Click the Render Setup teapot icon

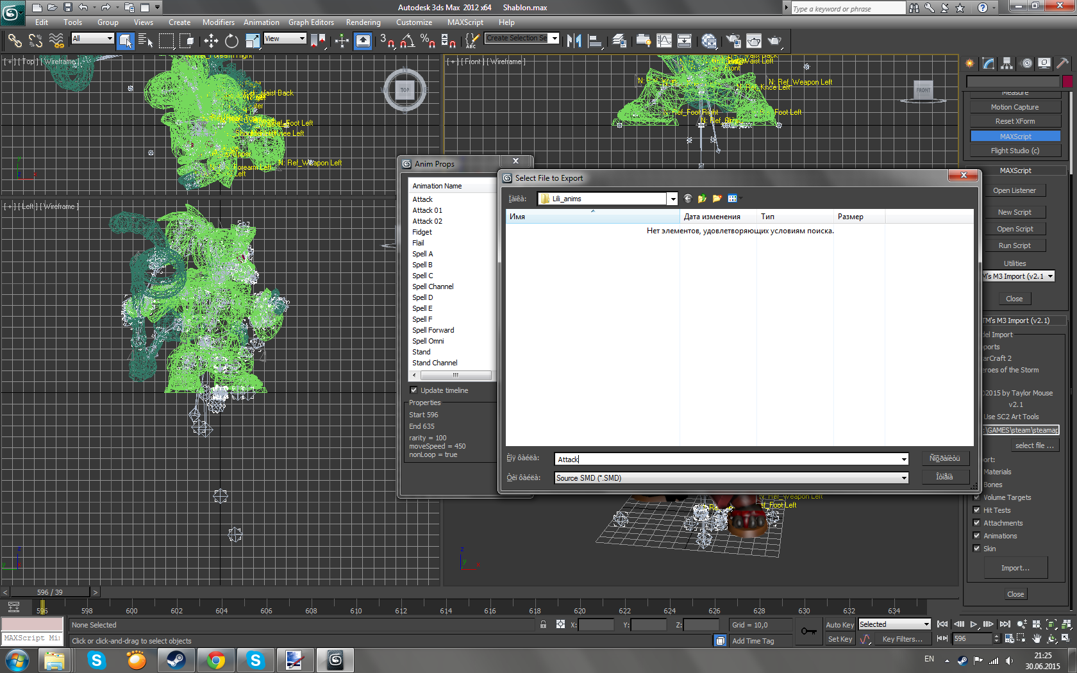point(733,41)
